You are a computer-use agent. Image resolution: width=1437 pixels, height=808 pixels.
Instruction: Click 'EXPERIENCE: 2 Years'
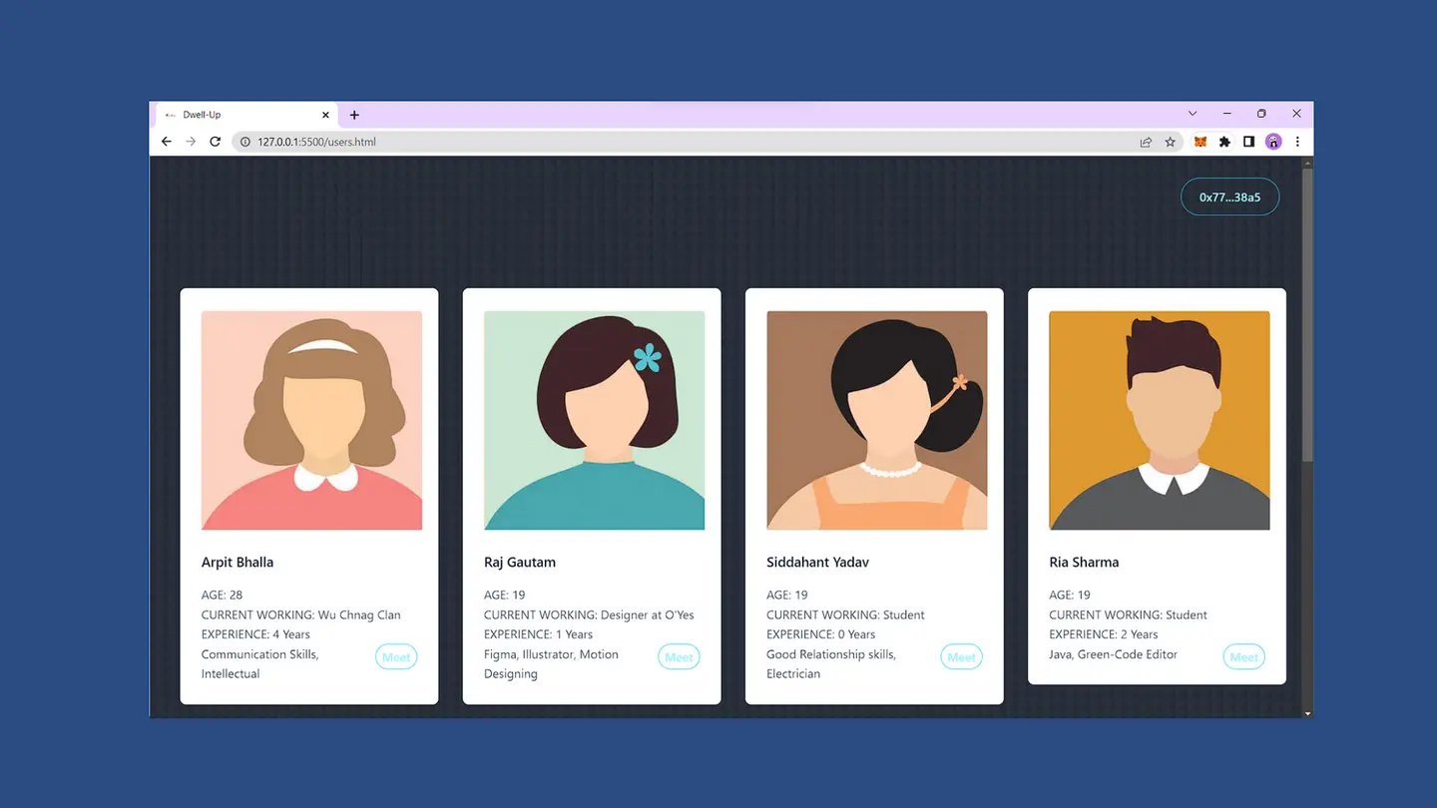[1104, 634]
